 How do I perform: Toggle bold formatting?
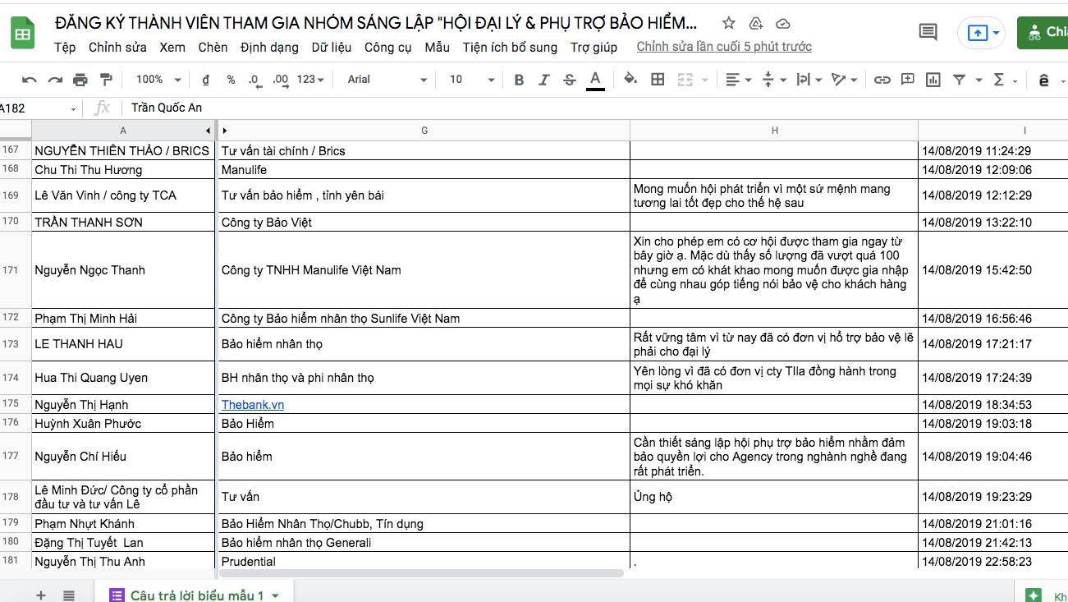coord(519,80)
